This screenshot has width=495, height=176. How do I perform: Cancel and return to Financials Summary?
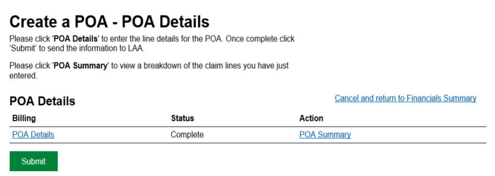point(406,98)
